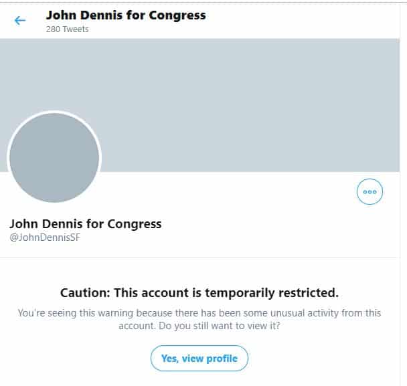407x386 pixels.
Task: Click the "You're seeing this warning" text
Action: [x=68, y=313]
